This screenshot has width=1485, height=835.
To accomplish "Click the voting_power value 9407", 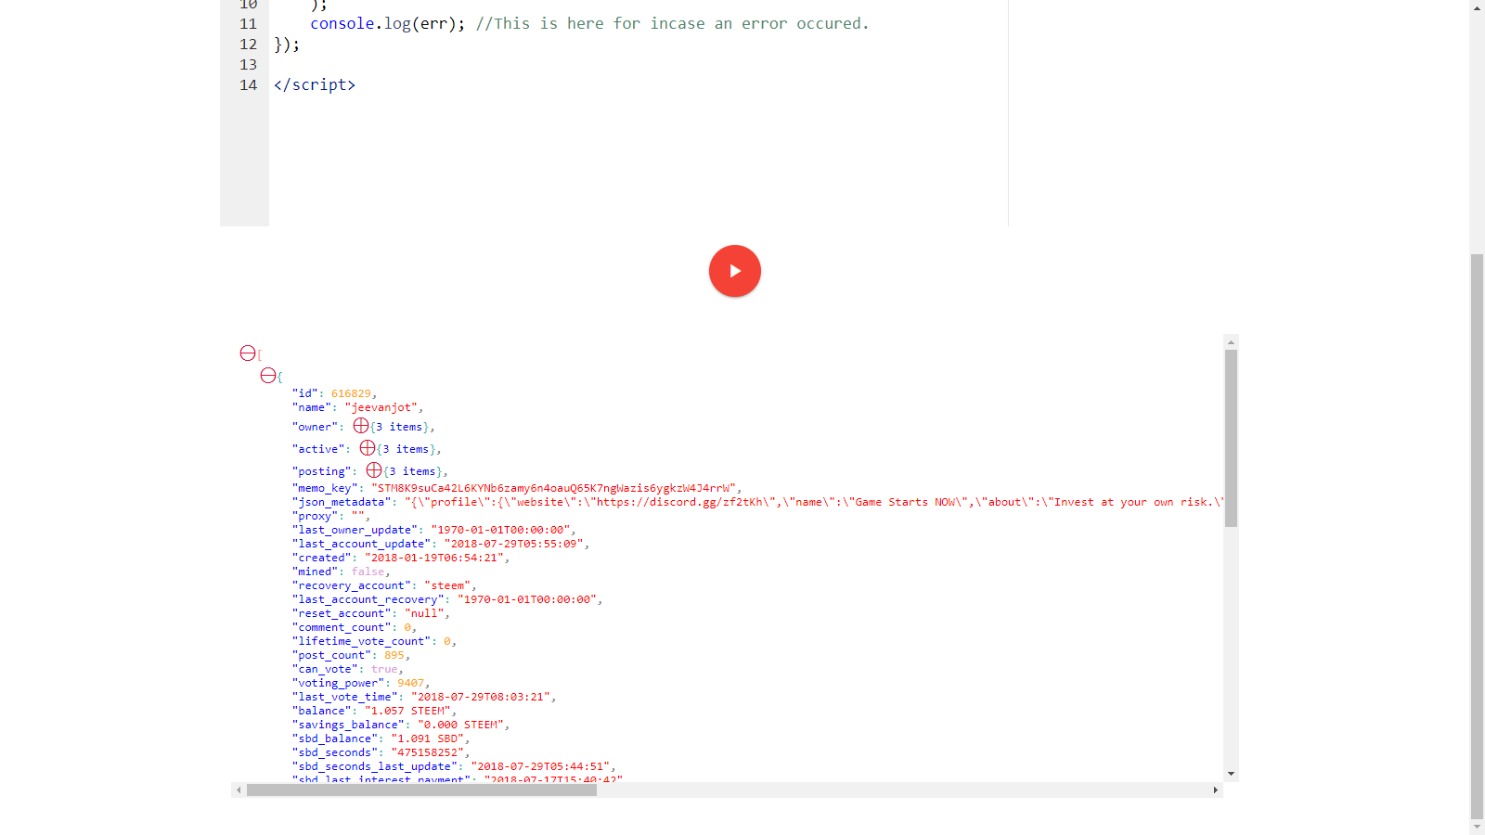I will 411,683.
